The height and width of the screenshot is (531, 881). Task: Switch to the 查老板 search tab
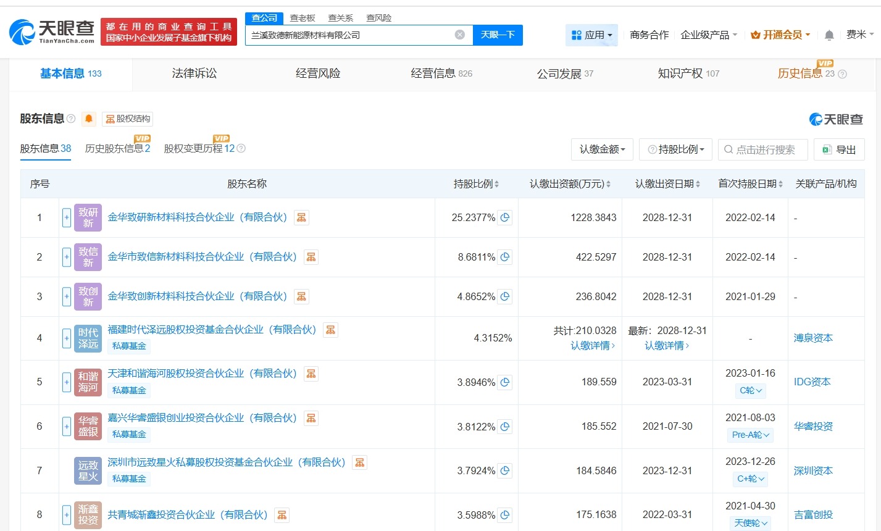point(302,18)
